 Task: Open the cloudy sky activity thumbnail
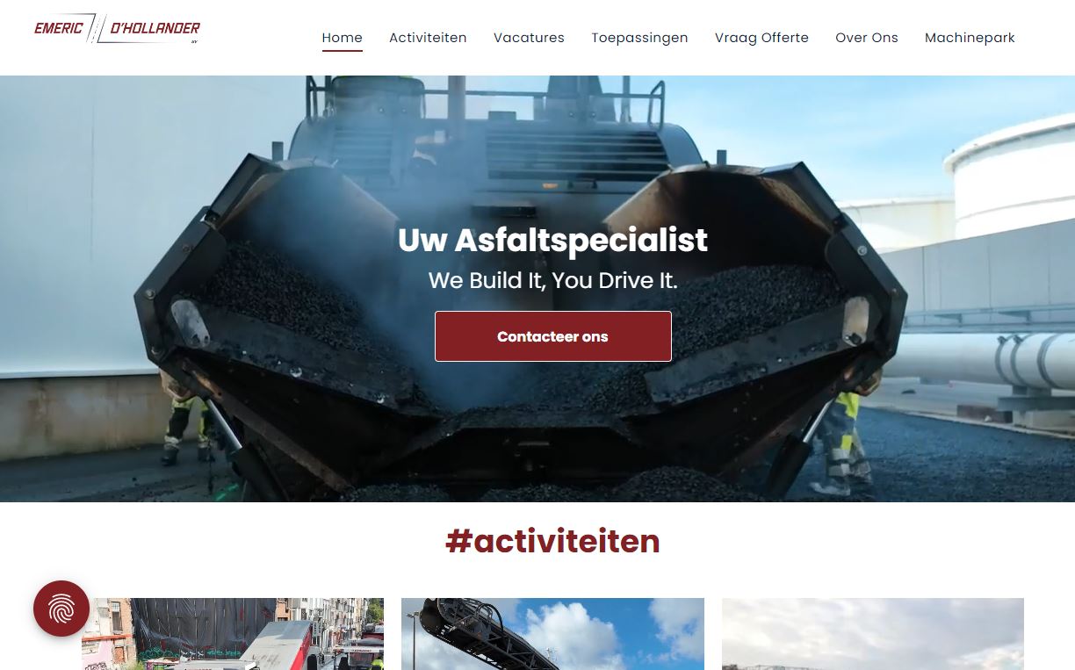click(873, 634)
